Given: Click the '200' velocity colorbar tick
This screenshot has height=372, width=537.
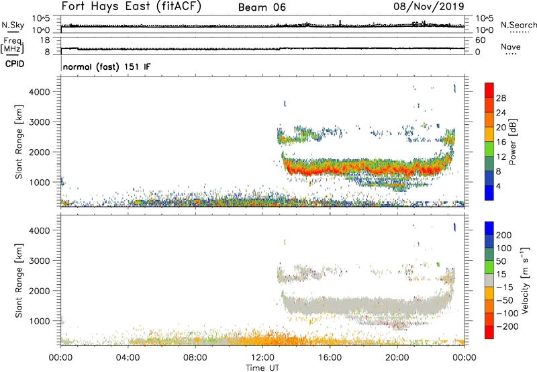Looking at the screenshot, I should (504, 235).
